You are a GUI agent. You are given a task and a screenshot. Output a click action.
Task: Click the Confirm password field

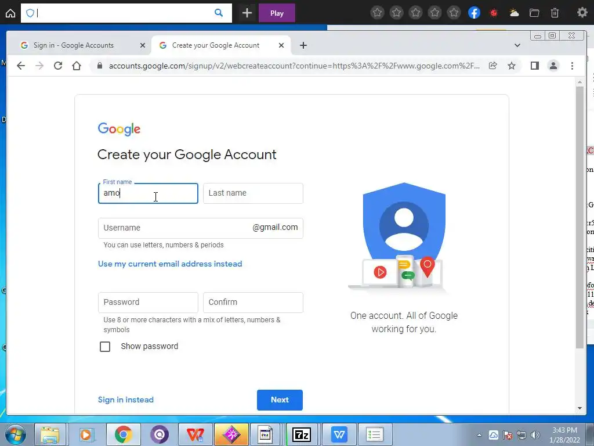[253, 302]
